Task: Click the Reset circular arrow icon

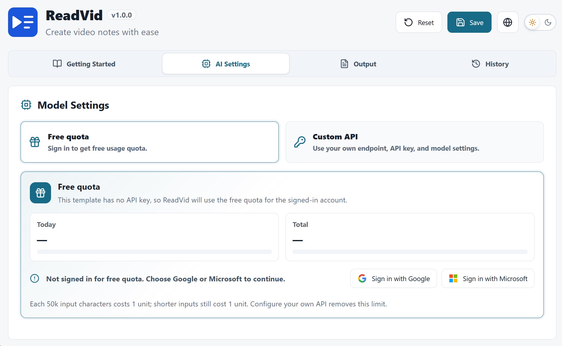Action: click(x=408, y=22)
